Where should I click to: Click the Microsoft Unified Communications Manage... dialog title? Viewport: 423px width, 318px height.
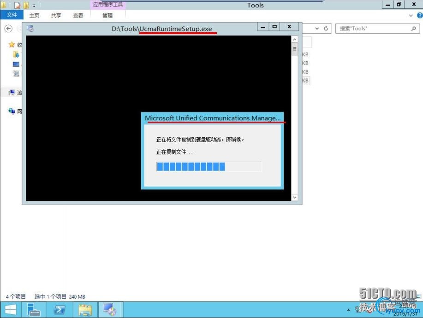[x=213, y=118]
